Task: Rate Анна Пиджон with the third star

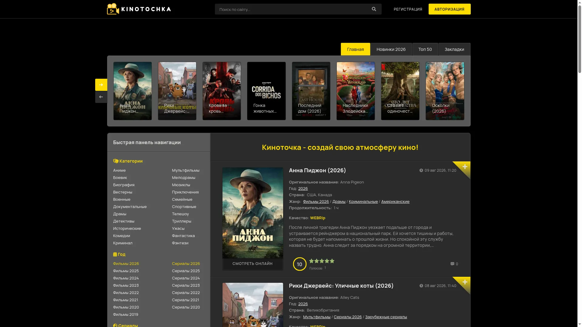Action: coord(322,261)
